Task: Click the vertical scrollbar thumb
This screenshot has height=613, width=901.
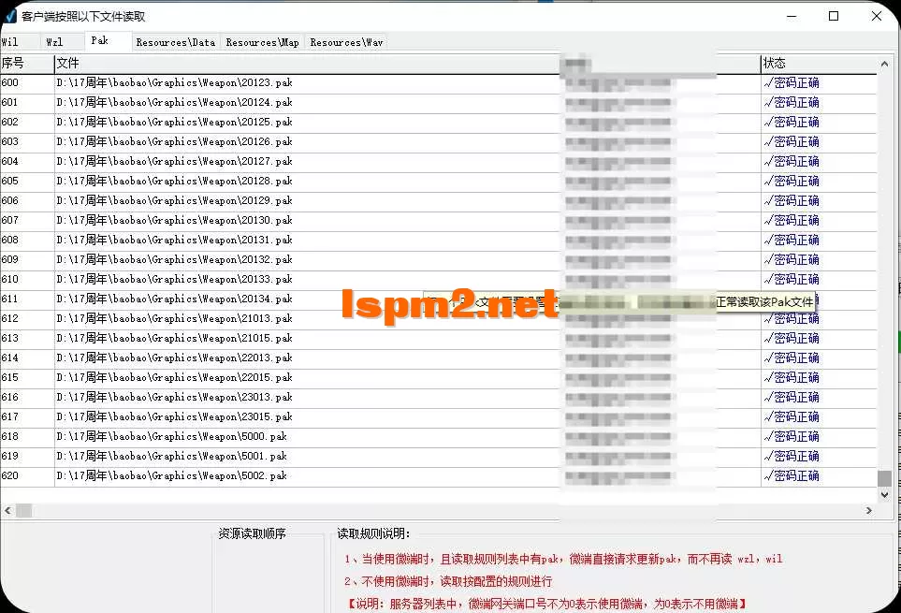Action: click(884, 478)
